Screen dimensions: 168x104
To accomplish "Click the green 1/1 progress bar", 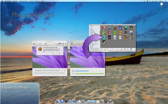I will (90, 74).
